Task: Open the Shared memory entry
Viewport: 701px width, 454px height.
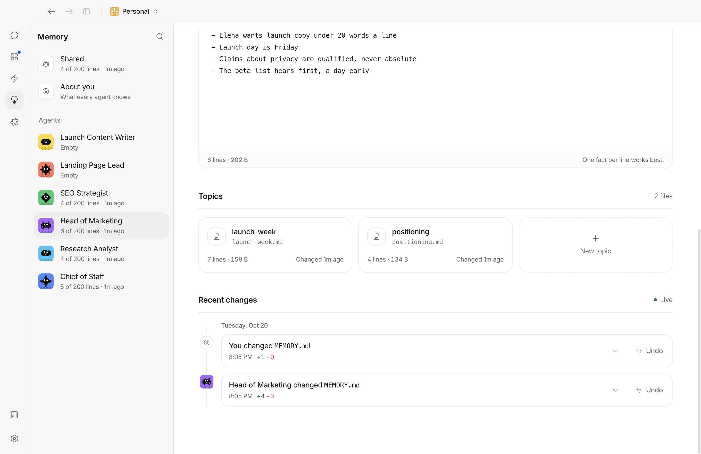Action: (x=101, y=64)
